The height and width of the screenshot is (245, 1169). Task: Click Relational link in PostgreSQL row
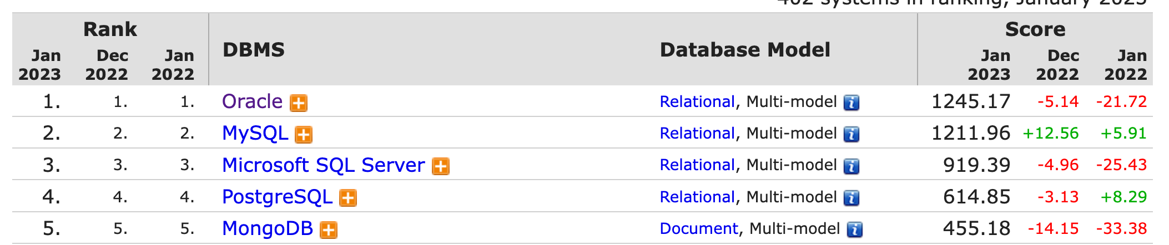click(697, 197)
